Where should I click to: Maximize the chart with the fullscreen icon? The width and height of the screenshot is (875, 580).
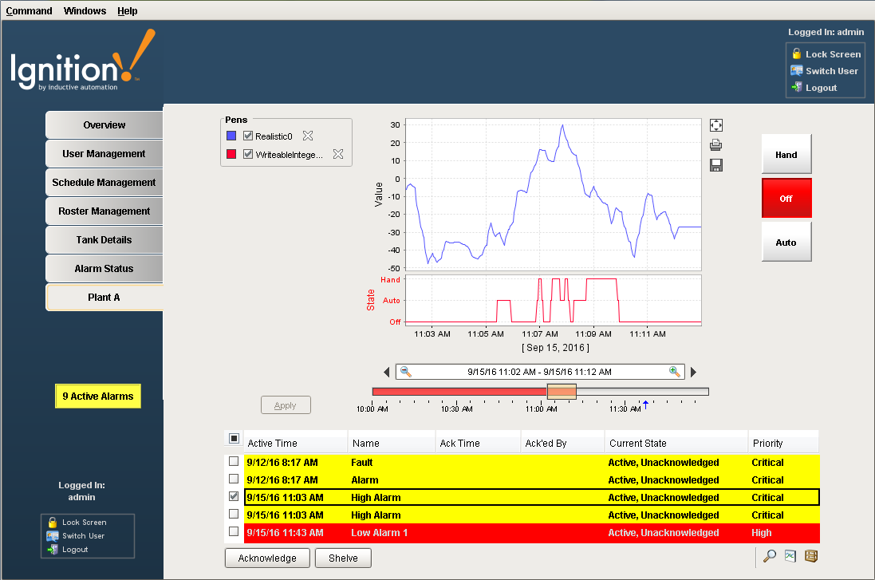pos(716,125)
